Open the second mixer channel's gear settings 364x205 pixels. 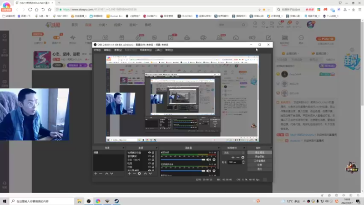coord(214,171)
